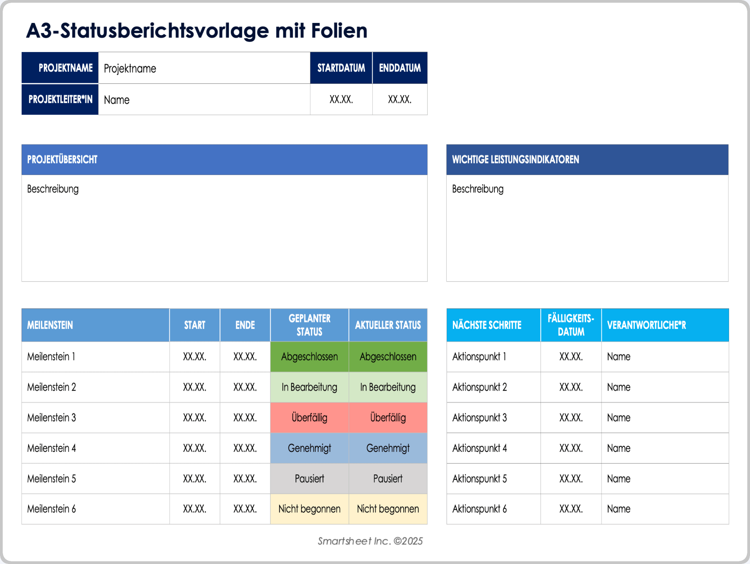
Task: Click the red Überfällig status cell
Action: [309, 418]
